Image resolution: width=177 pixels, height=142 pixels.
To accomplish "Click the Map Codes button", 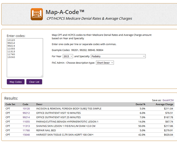I will coord(15,82).
